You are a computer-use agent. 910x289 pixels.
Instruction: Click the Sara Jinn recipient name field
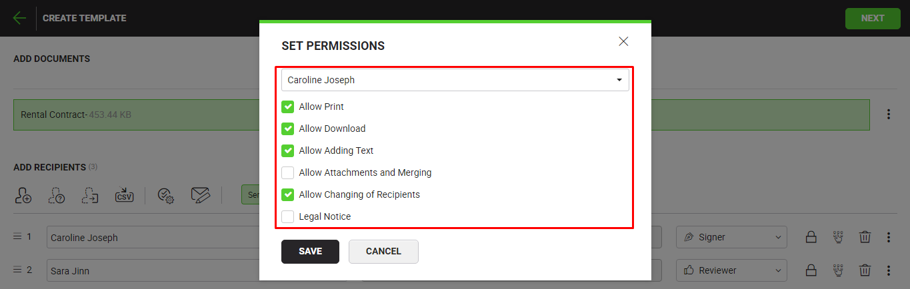(153, 270)
